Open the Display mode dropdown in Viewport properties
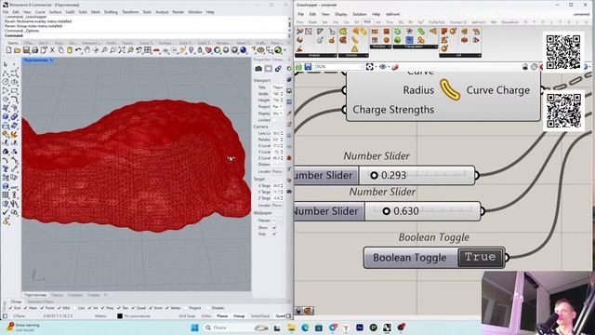 click(277, 114)
